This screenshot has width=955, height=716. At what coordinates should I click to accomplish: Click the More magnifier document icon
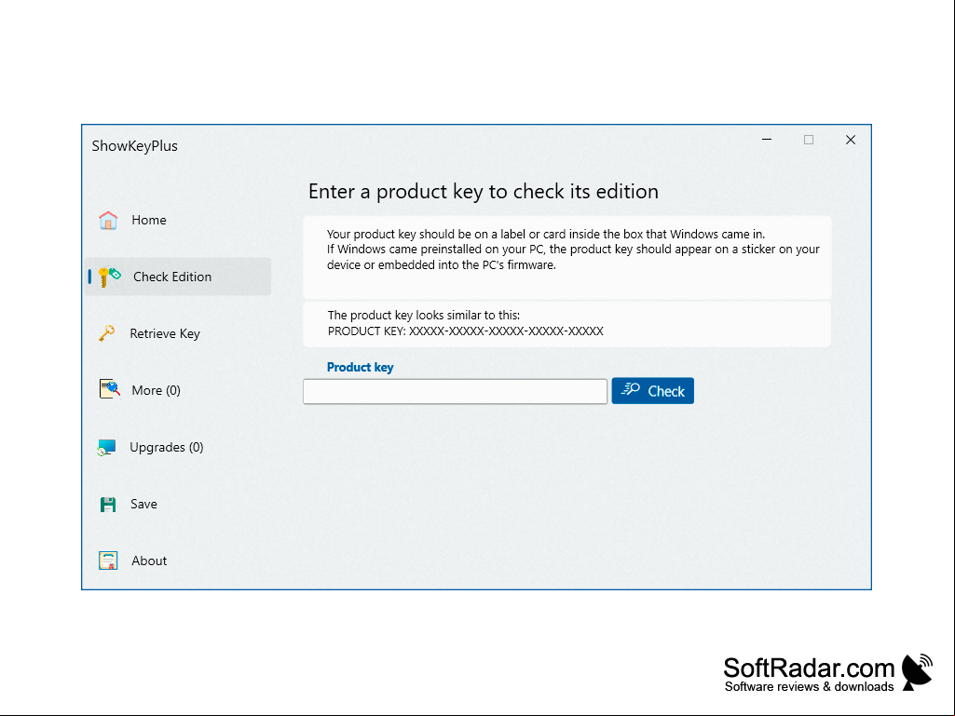pos(109,389)
